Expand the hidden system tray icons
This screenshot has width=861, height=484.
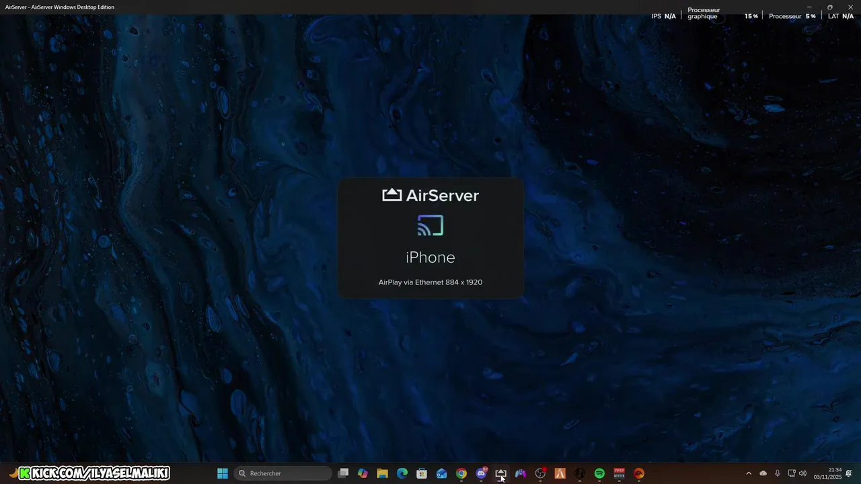(749, 473)
